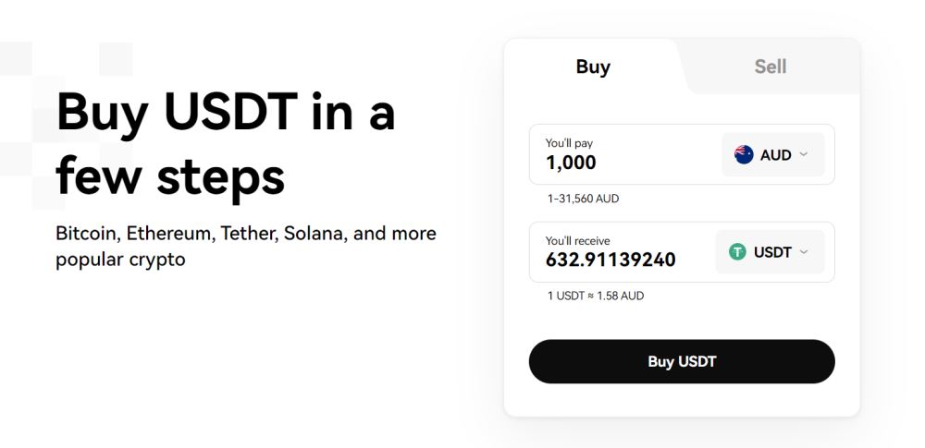The width and height of the screenshot is (925, 448).
Task: Expand the USDT crypto chevron arrow
Action: [x=804, y=251]
